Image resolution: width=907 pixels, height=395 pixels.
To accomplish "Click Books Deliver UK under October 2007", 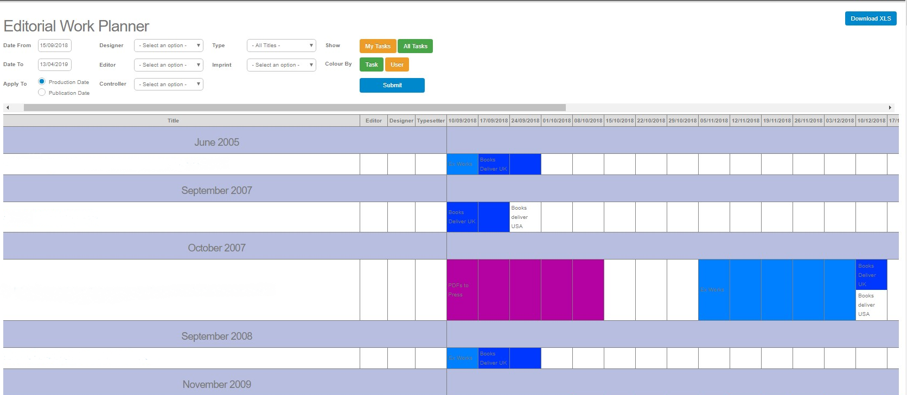I will point(871,275).
